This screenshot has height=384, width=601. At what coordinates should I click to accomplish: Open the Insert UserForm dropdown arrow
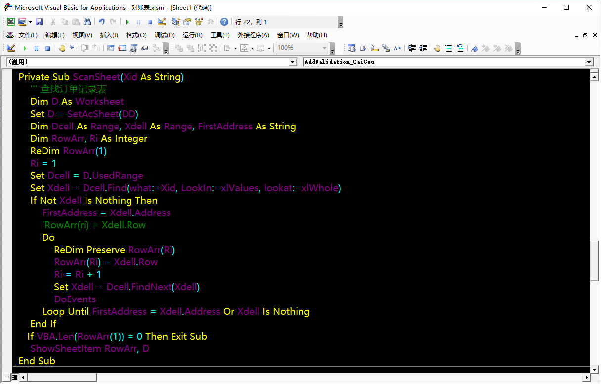(30, 22)
